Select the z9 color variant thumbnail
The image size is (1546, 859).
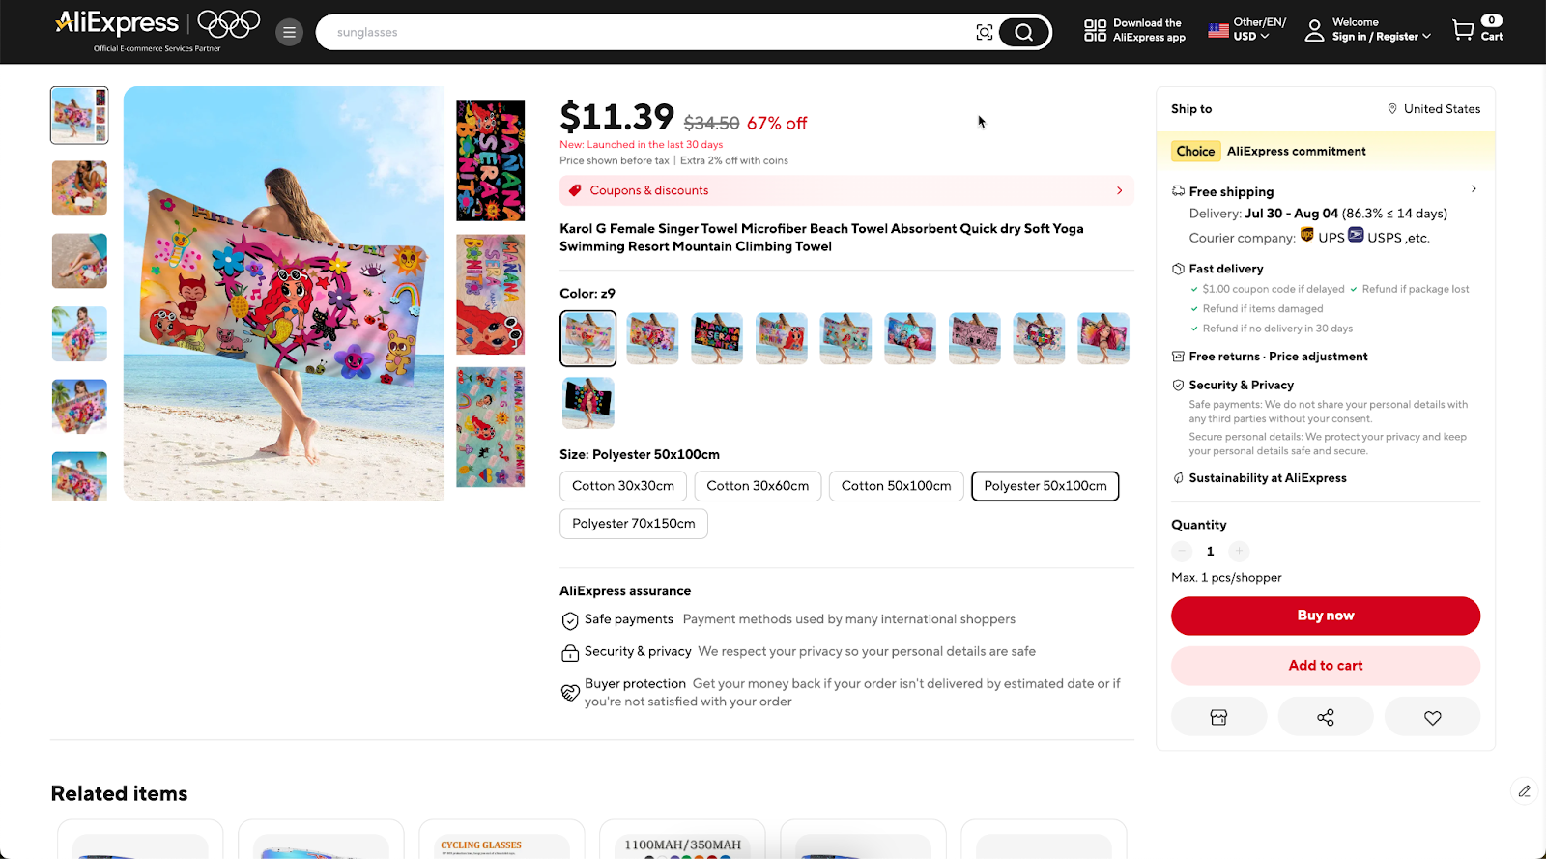[x=587, y=338]
